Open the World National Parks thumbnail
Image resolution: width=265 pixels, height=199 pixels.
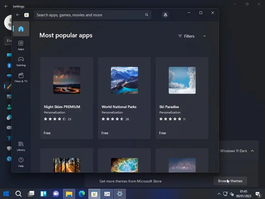pyautogui.click(x=124, y=80)
